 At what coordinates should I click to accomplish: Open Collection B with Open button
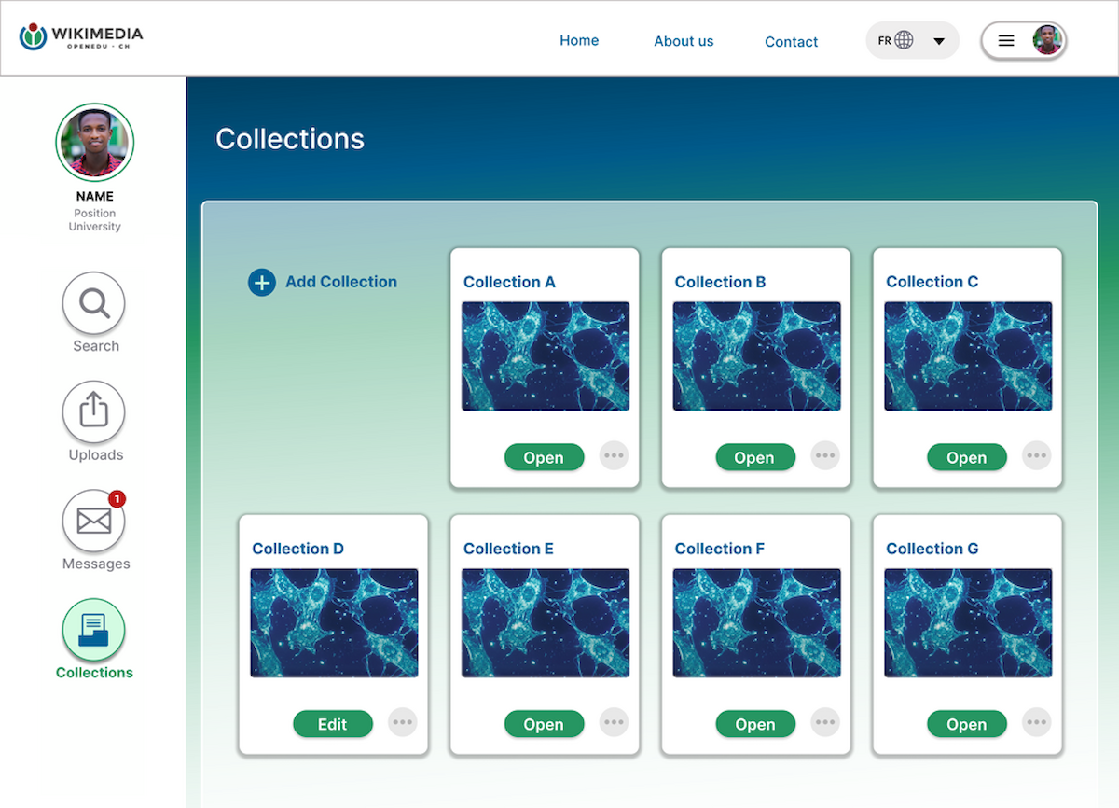click(755, 457)
